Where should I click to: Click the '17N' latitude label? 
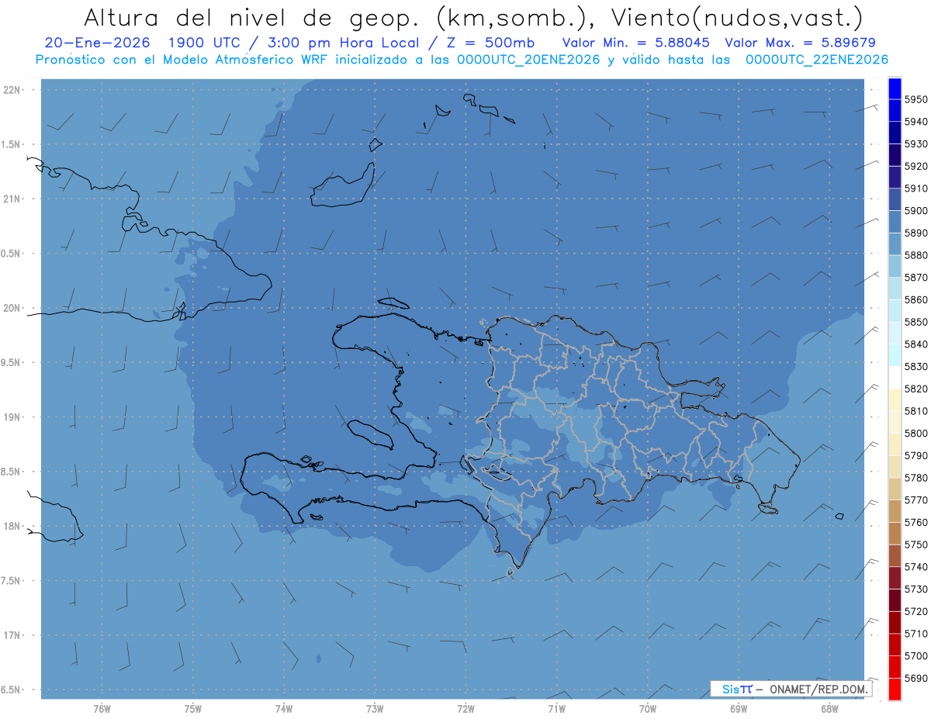(12, 635)
